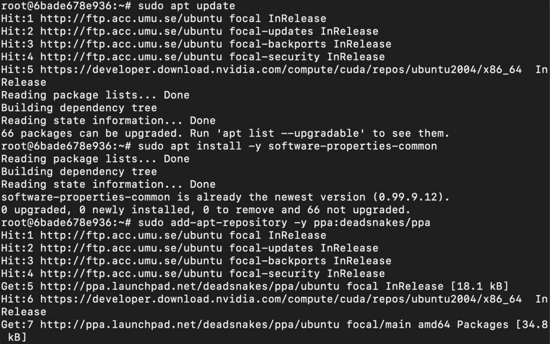Click the prompt before 'sudo apt update'
550x344 pixels.
tap(66, 6)
